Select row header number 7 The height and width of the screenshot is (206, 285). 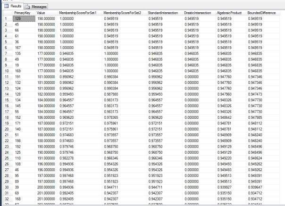click(8, 53)
